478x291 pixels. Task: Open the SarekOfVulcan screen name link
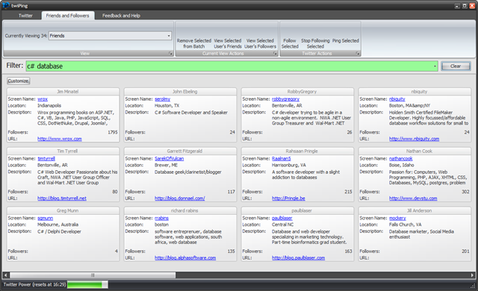tap(170, 159)
